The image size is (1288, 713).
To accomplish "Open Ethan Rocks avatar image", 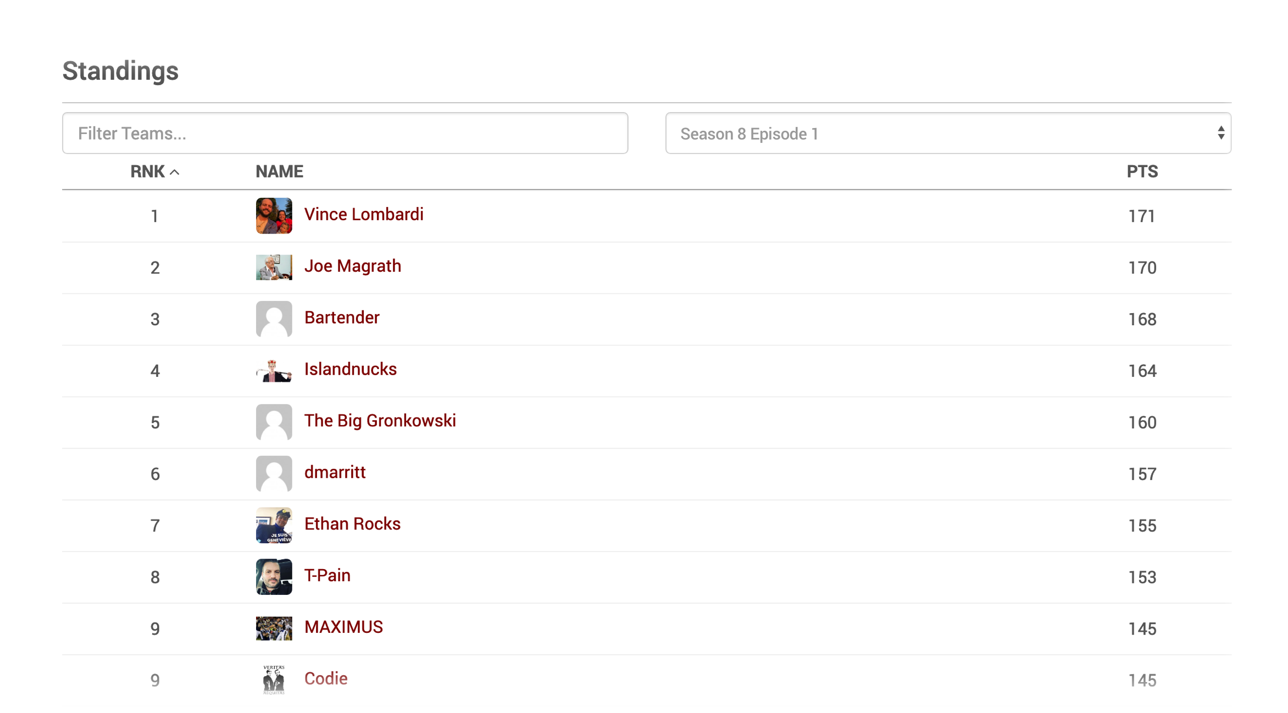I will pyautogui.click(x=274, y=525).
